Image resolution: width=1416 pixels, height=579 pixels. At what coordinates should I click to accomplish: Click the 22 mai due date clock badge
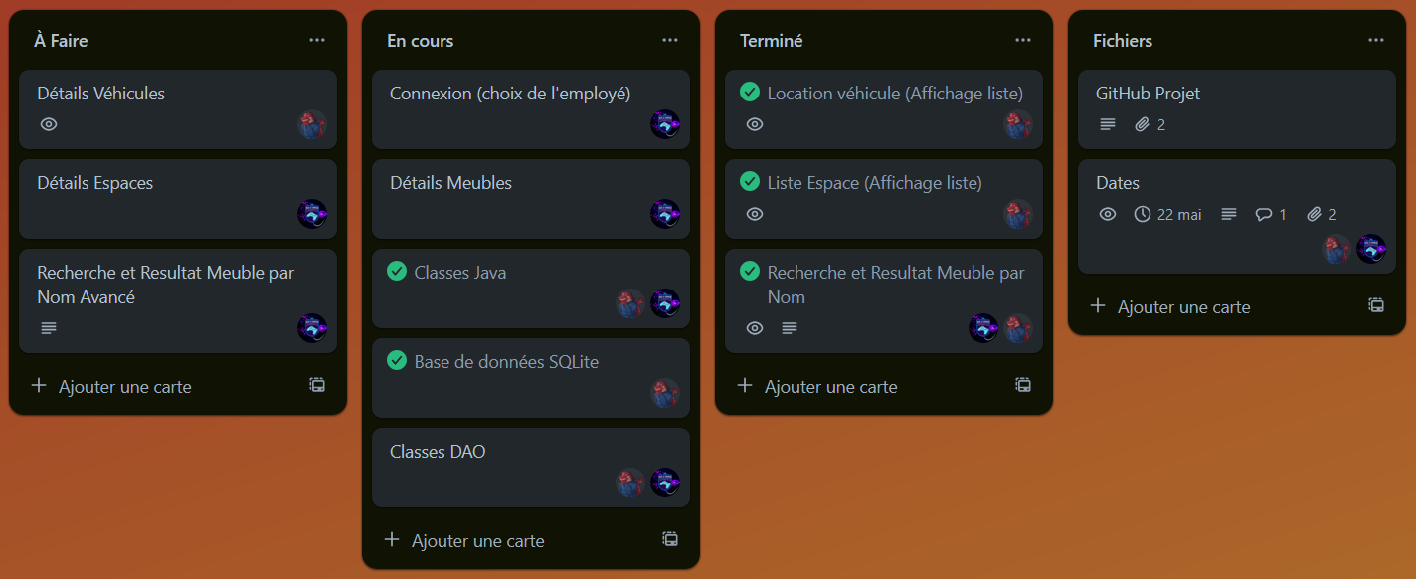click(x=1165, y=213)
